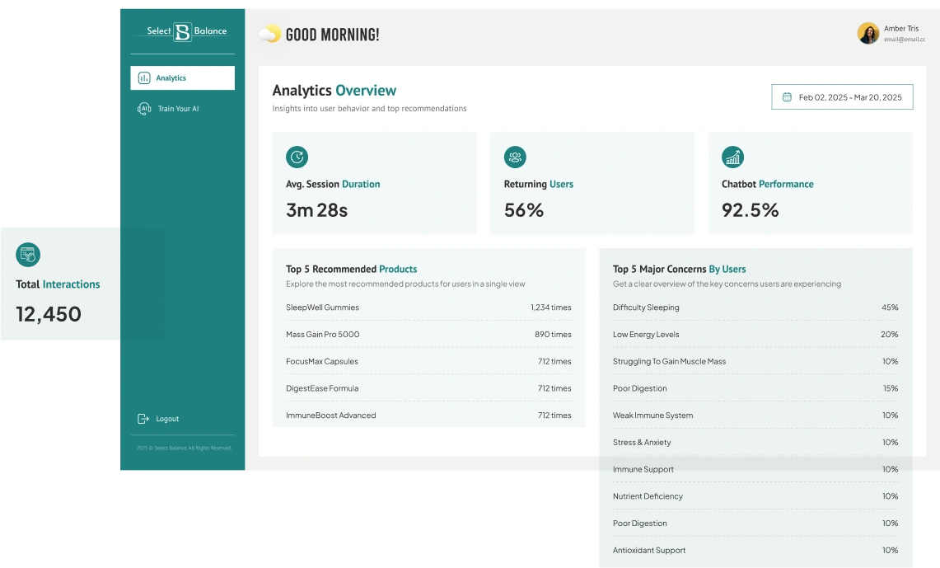
Task: Log out using the Logout link
Action: click(167, 419)
